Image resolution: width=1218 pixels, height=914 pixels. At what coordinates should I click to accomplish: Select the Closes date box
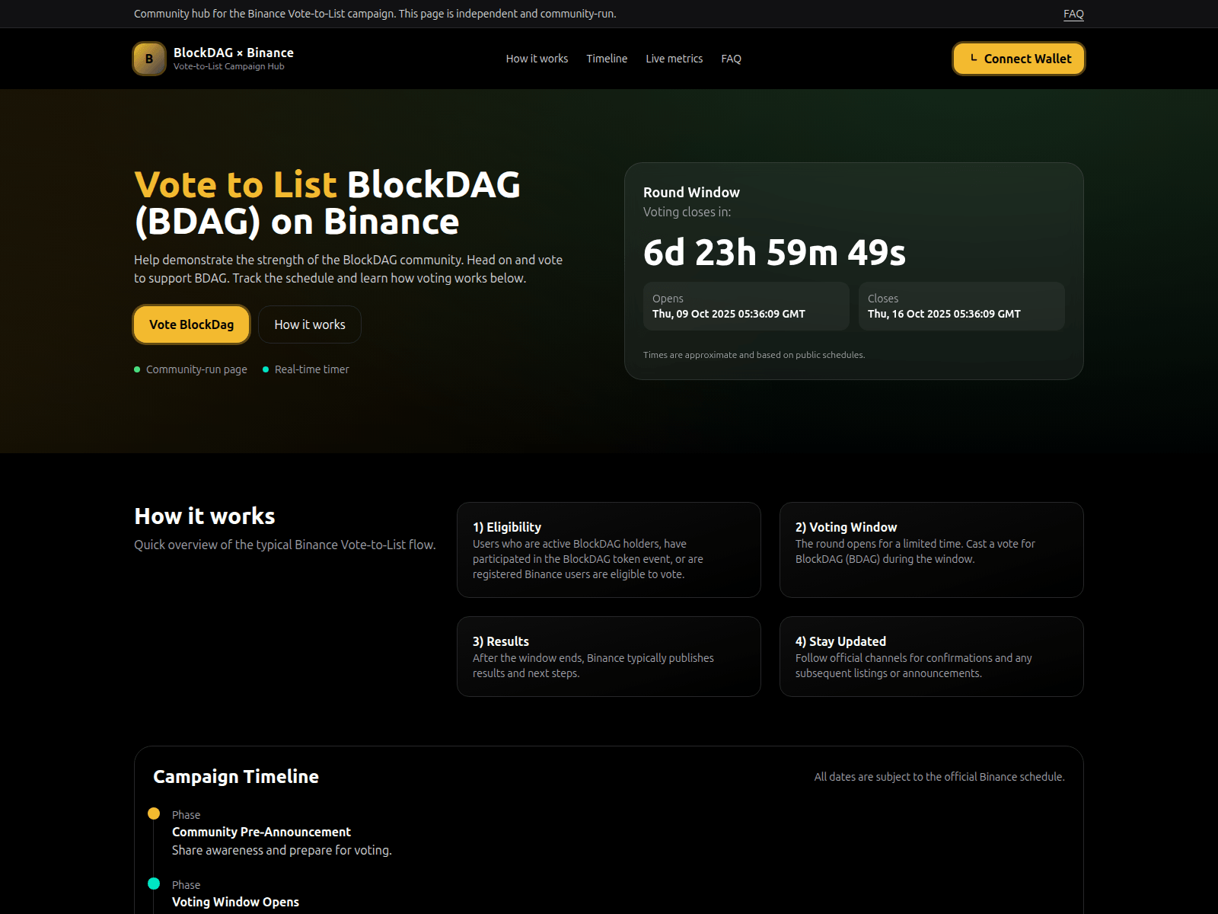point(961,306)
